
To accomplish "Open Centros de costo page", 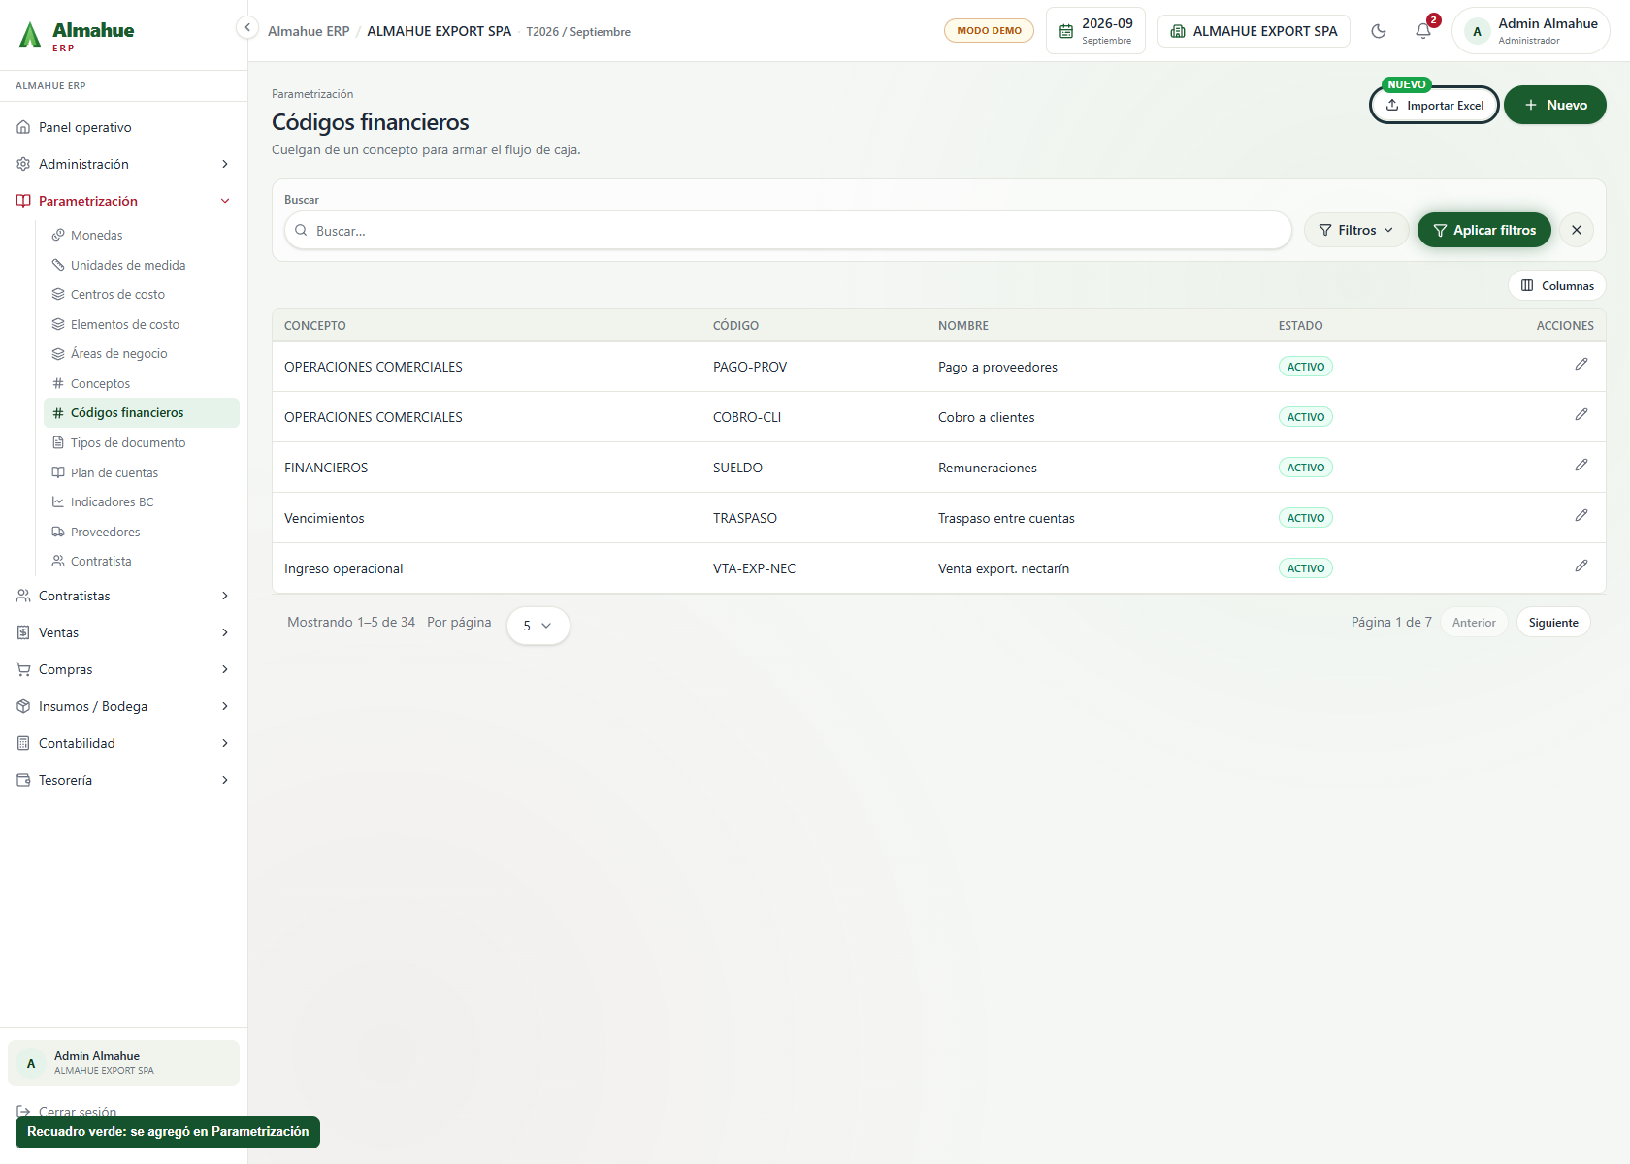I will [142, 294].
